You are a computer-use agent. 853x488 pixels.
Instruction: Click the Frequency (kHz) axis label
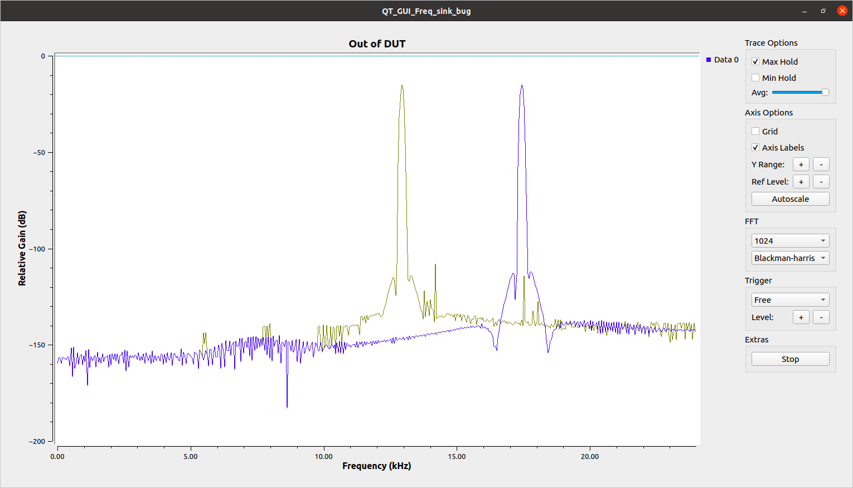pyautogui.click(x=376, y=466)
